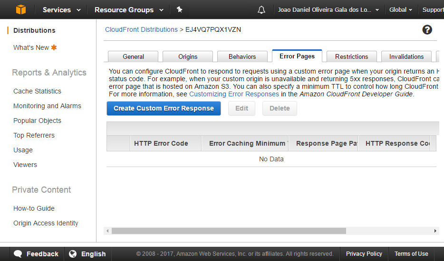Image resolution: width=444 pixels, height=261 pixels.
Task: Click the Edit button
Action: tap(241, 108)
